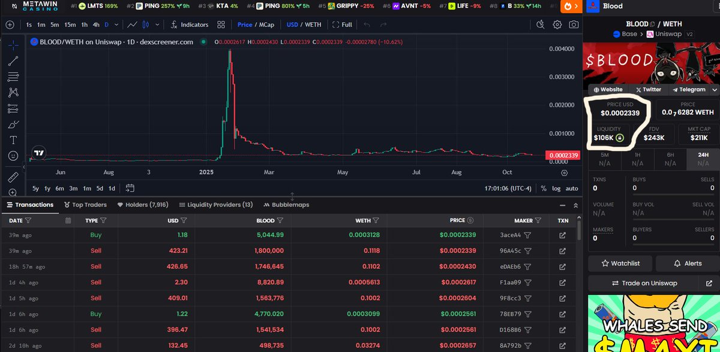Open the token Twitter link
Screen dimensions: 720x352
tap(647, 90)
